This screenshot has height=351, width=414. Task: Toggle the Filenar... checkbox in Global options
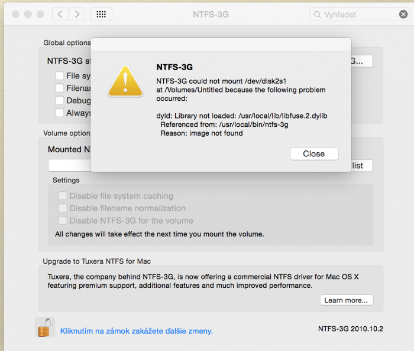tap(59, 88)
